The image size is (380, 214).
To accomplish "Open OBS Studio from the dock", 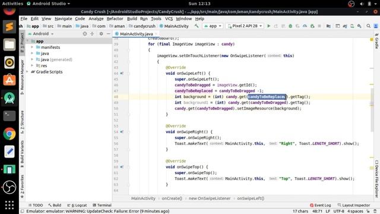I will point(9,187).
